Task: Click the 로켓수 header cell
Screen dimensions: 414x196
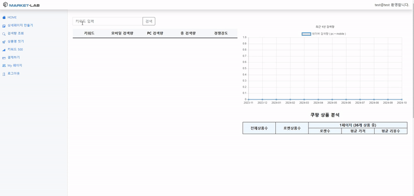Action: (x=325, y=131)
